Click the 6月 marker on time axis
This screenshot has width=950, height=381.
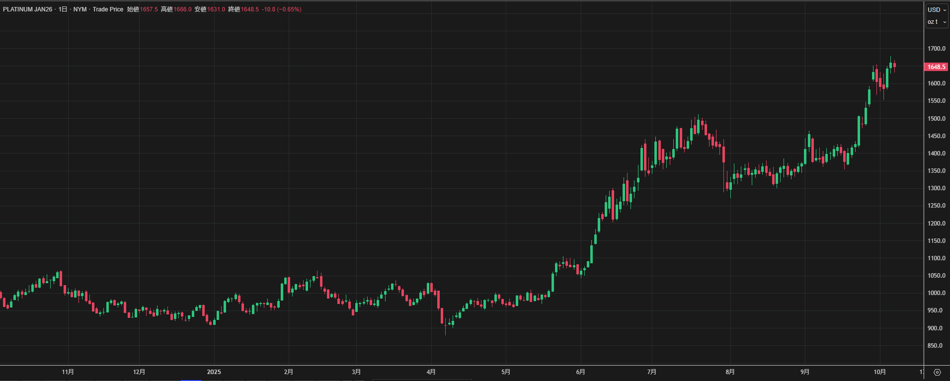pyautogui.click(x=580, y=372)
